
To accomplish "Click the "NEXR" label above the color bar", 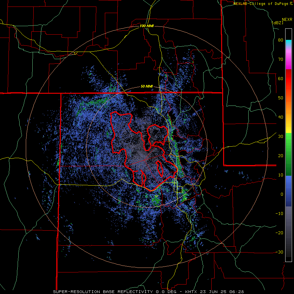I will (x=287, y=20).
